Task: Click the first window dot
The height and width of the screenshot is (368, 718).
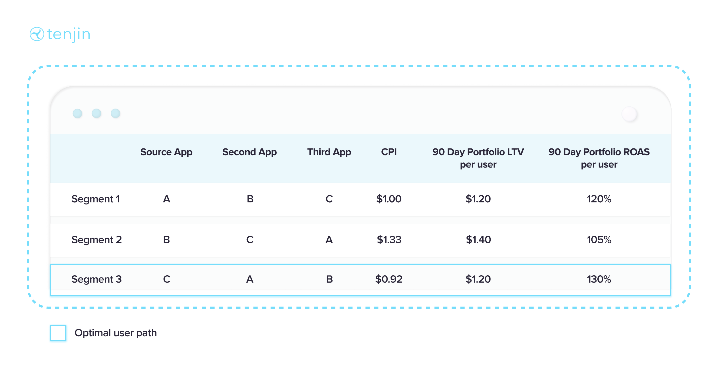Action: tap(77, 113)
